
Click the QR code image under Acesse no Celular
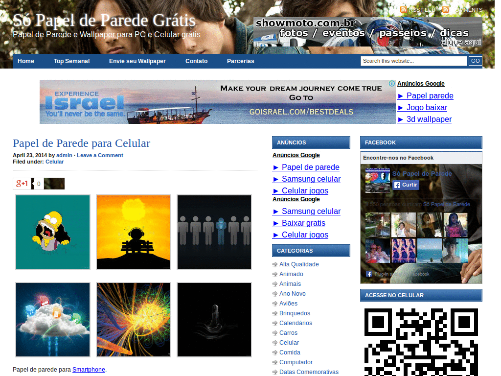421,342
